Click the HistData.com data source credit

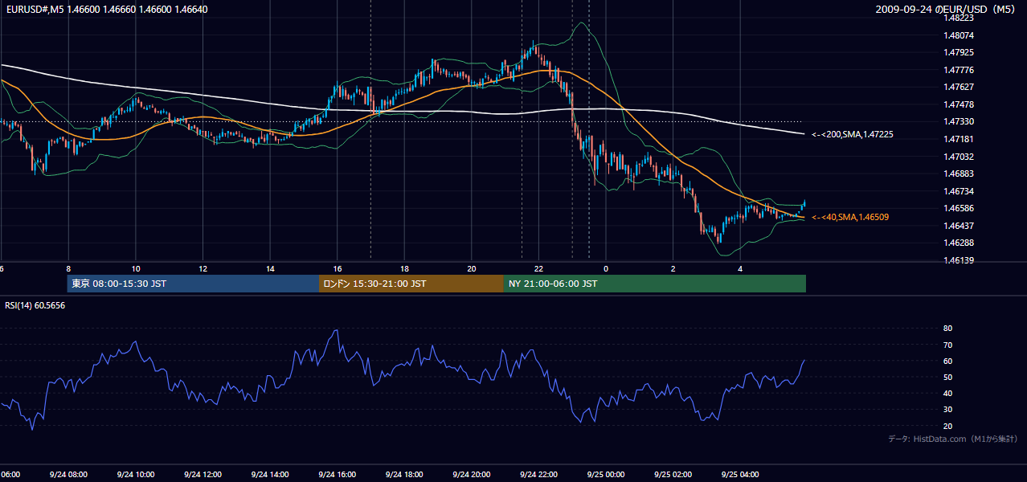953,439
